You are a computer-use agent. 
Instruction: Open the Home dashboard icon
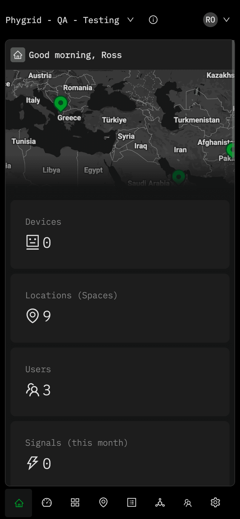[19, 503]
